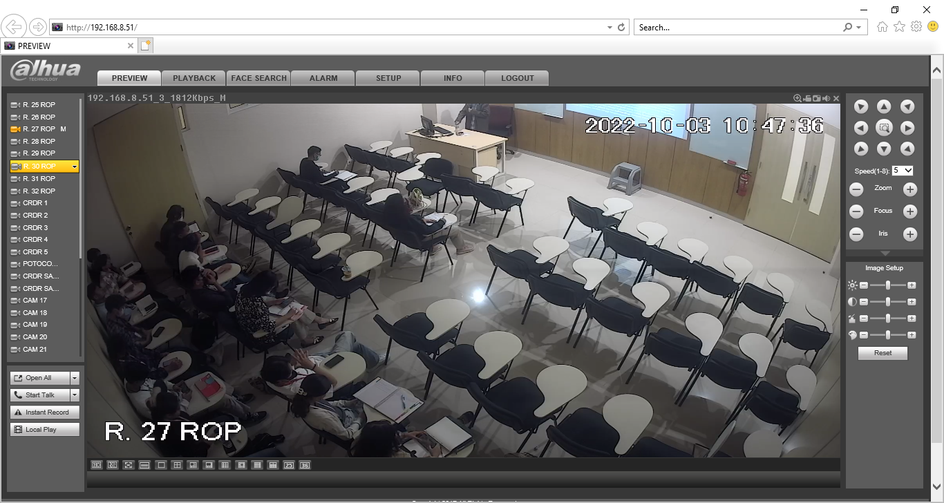Switch to 25-window layout

[x=289, y=465]
